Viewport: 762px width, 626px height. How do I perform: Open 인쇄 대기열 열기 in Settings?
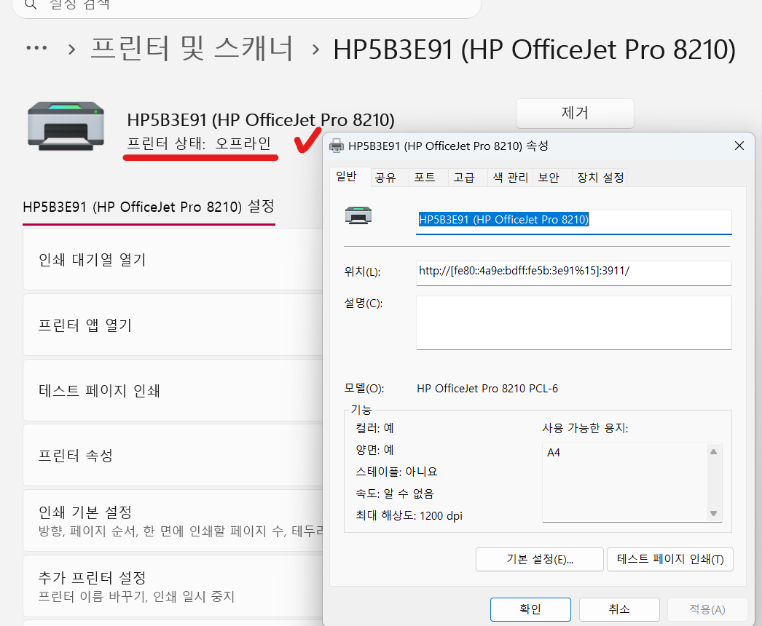click(173, 260)
